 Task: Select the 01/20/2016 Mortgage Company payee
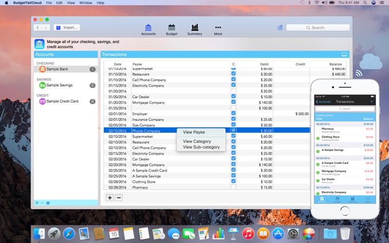(148, 103)
